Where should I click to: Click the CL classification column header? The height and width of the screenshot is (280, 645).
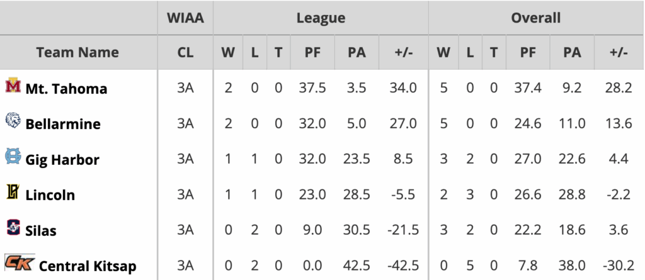[185, 52]
